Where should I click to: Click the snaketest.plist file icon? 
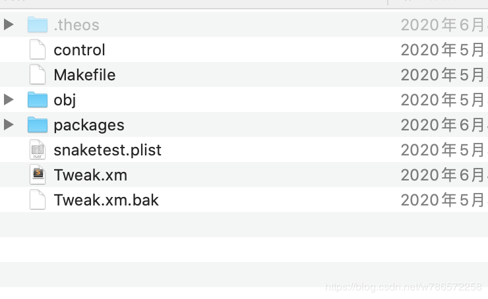[x=38, y=149]
